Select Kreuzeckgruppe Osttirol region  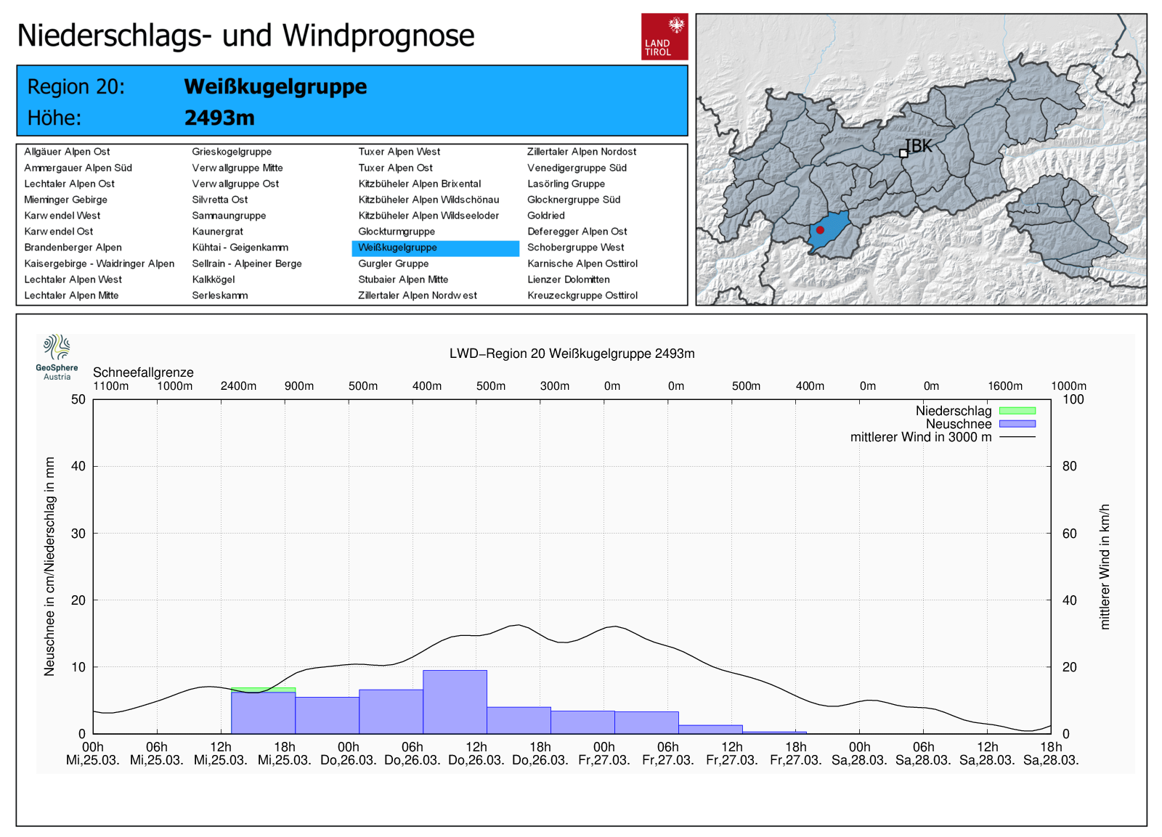(x=582, y=295)
